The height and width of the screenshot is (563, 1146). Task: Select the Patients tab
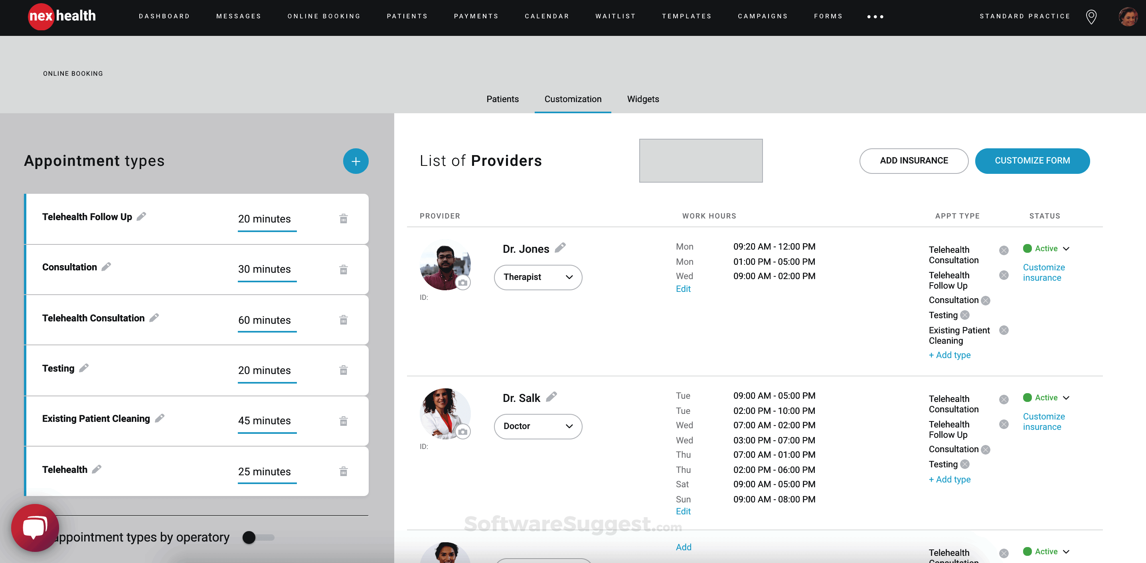(x=502, y=99)
